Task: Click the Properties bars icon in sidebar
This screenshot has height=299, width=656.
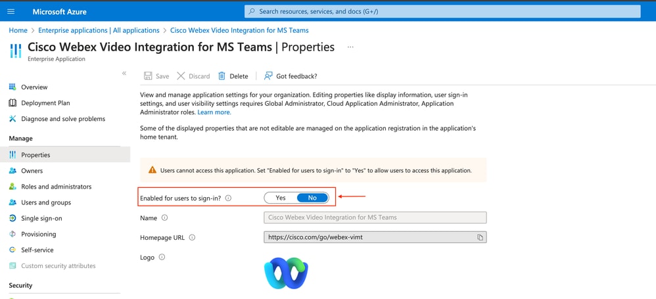Action: point(12,154)
